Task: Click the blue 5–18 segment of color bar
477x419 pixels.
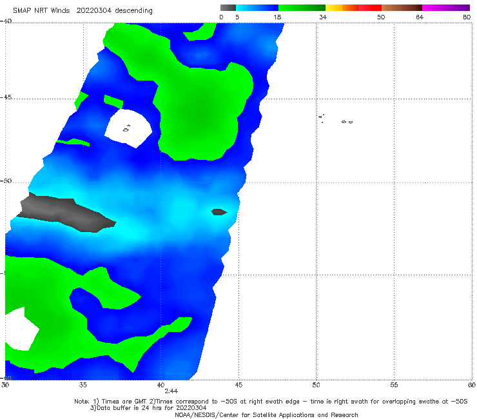Action: (257, 8)
